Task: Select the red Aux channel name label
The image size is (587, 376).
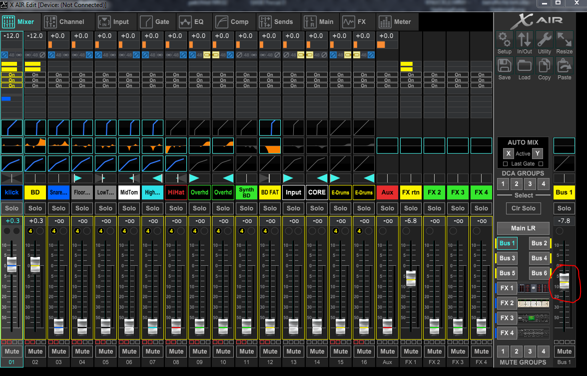Action: point(388,192)
